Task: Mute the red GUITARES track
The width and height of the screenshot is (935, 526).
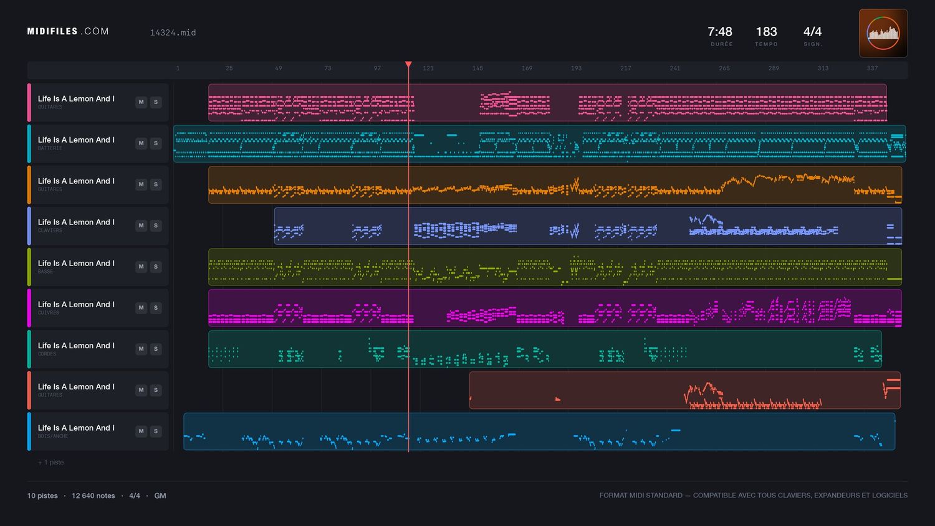Action: 141,390
